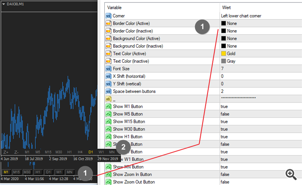Screen dimensions: 302x185
Task: Edit Space between buttons value 2
Action: point(222,91)
